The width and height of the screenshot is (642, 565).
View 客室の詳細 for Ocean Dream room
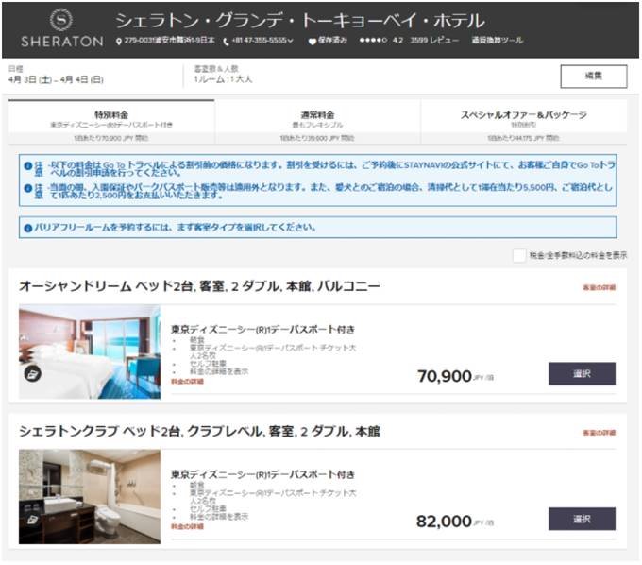tap(599, 287)
